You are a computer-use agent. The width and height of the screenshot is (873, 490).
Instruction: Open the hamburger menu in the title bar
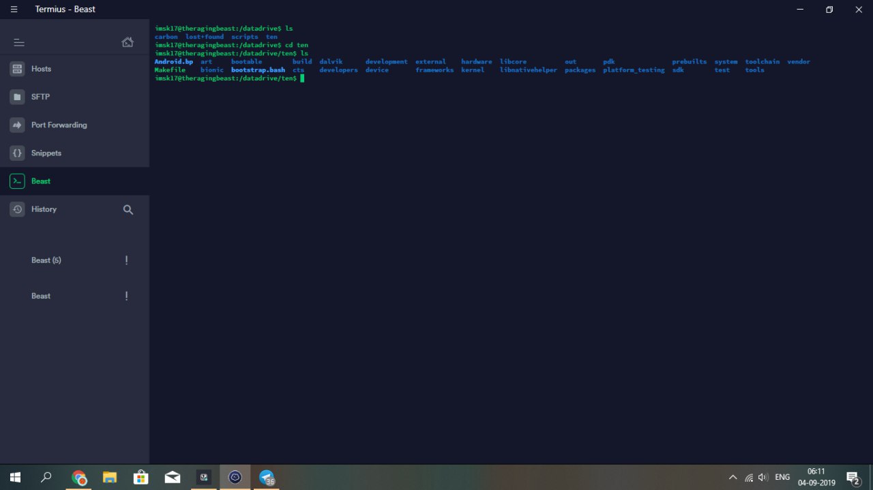pos(14,10)
